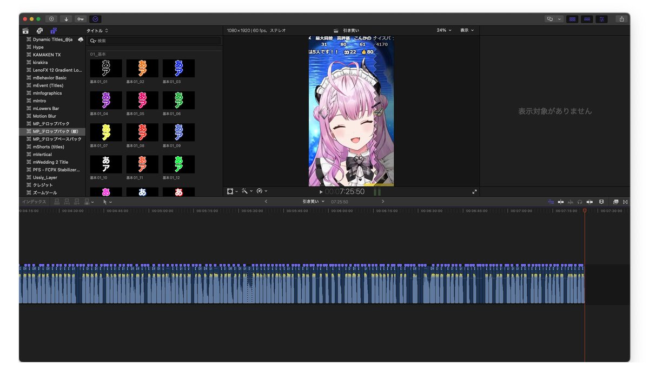Viewport: 649px width, 387px height.
Task: Toggle video and audio skimming
Action: click(561, 202)
